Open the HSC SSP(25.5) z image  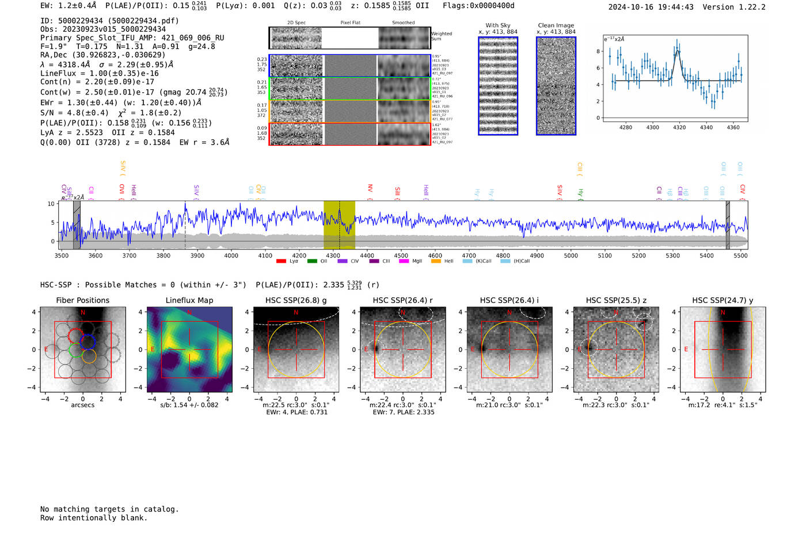pos(616,349)
